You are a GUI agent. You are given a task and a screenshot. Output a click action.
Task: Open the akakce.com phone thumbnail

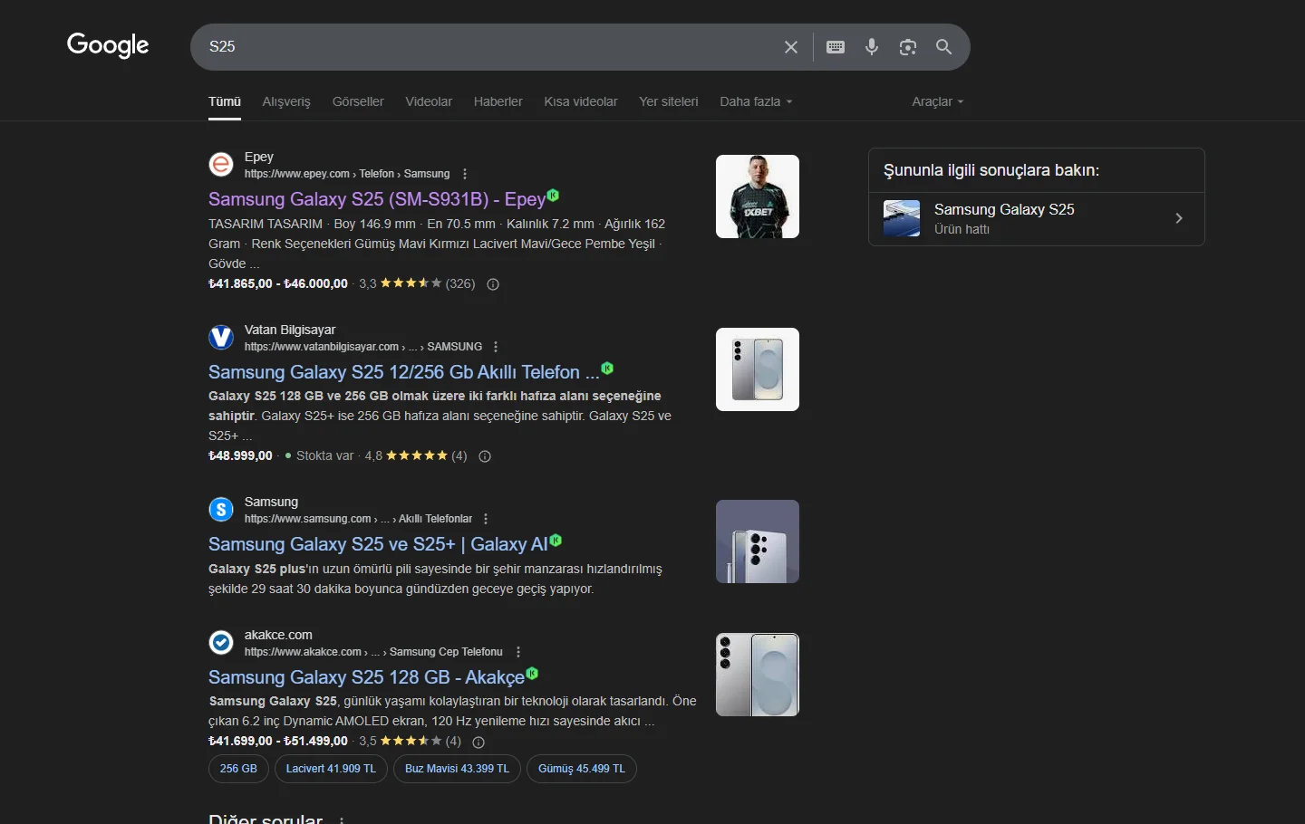tap(758, 675)
